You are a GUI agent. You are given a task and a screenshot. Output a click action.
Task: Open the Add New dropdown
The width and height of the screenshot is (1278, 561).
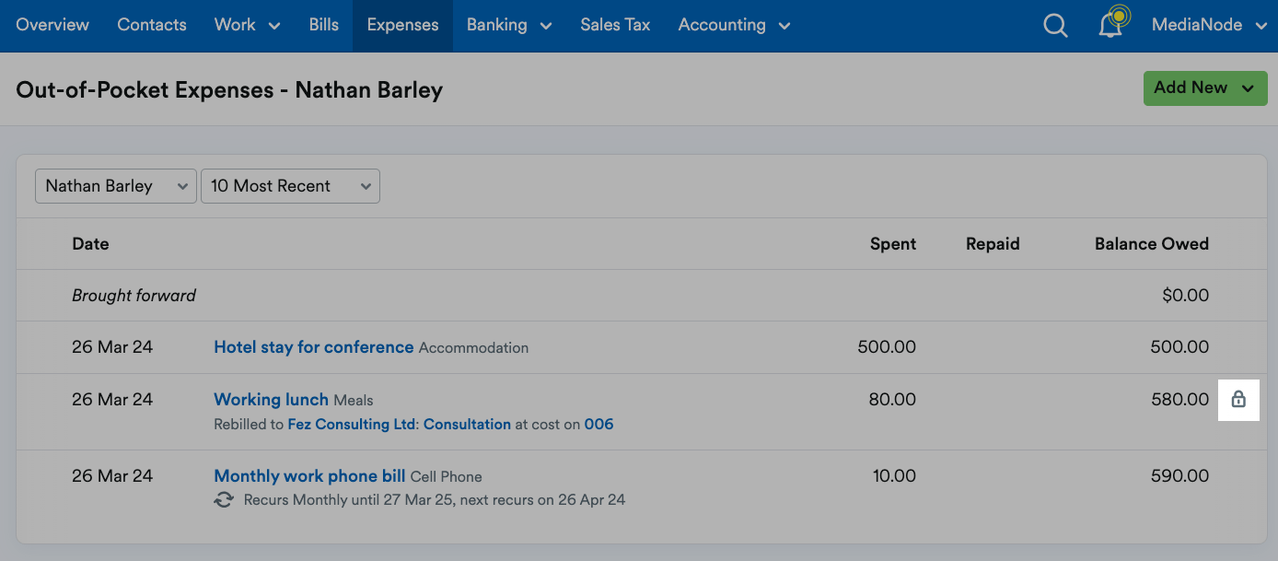(x=1204, y=88)
